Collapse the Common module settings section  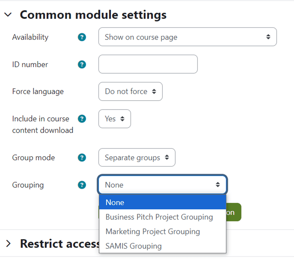pos(8,15)
